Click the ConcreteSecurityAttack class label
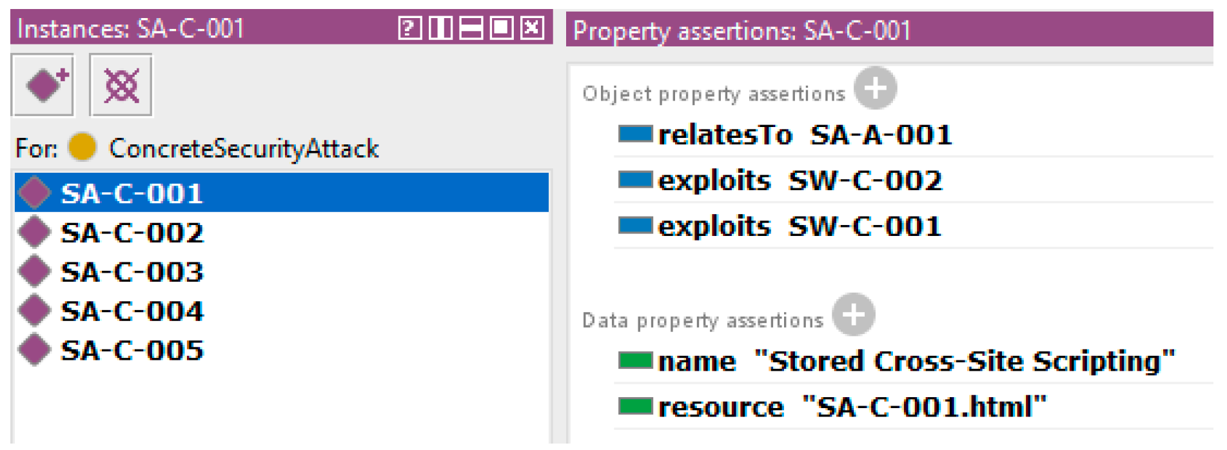Image resolution: width=1227 pixels, height=450 pixels. point(244,148)
